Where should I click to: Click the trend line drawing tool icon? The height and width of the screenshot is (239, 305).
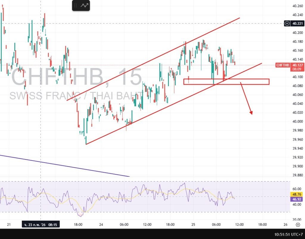click(85, 5)
